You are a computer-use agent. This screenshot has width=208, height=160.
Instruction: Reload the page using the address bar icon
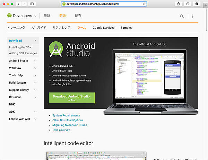click(x=144, y=4)
